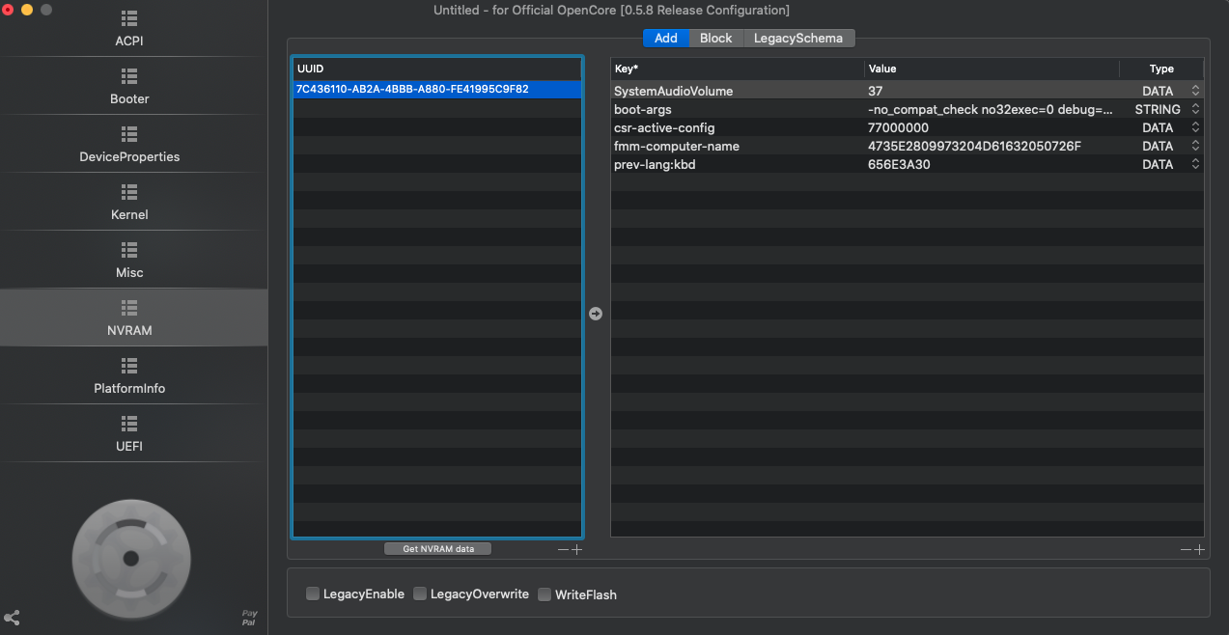Select UUID 7C436110-AB2A-4BBB-A880-FE41995C9F82
Viewport: 1229px width, 635px height.
click(x=437, y=89)
